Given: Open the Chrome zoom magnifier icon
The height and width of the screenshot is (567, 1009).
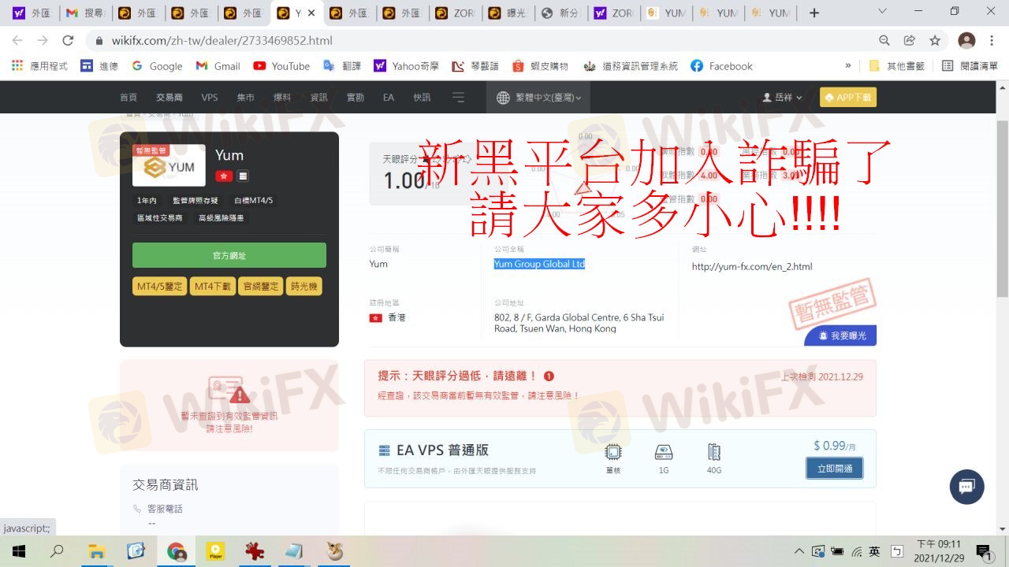Looking at the screenshot, I should click(884, 40).
